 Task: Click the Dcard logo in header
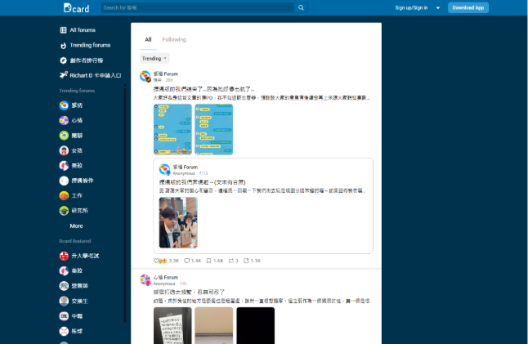76,7
